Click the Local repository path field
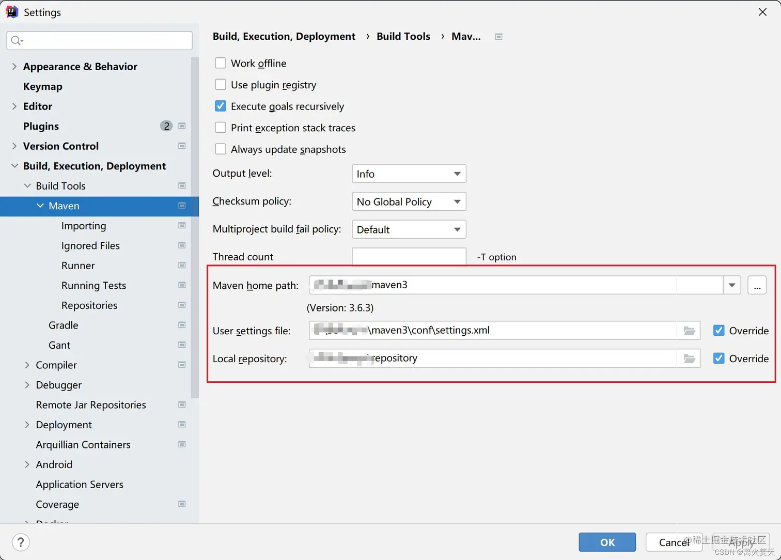 click(493, 359)
